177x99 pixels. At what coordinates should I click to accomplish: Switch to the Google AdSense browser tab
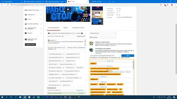pos(12,2)
